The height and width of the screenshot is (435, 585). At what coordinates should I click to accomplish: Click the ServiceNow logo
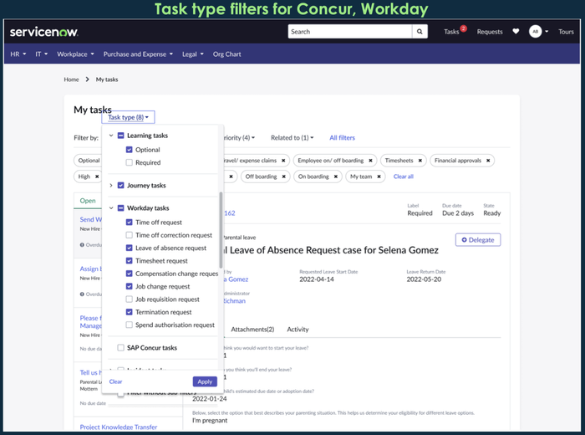click(x=44, y=32)
